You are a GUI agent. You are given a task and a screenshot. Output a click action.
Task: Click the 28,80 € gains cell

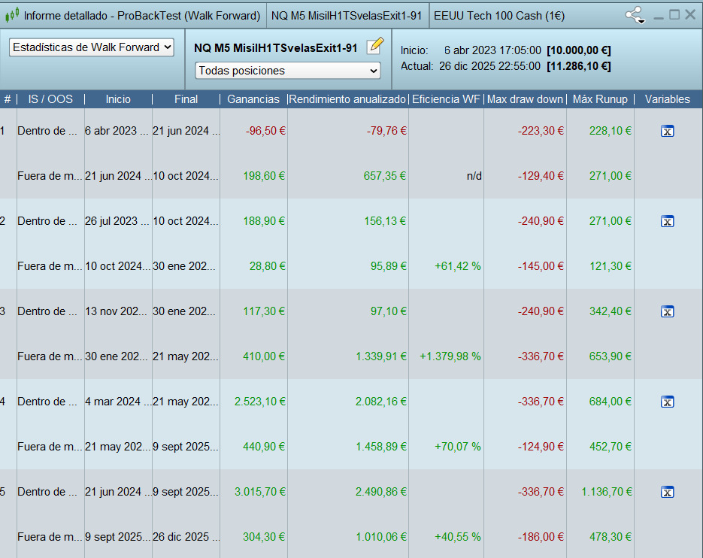tap(268, 266)
